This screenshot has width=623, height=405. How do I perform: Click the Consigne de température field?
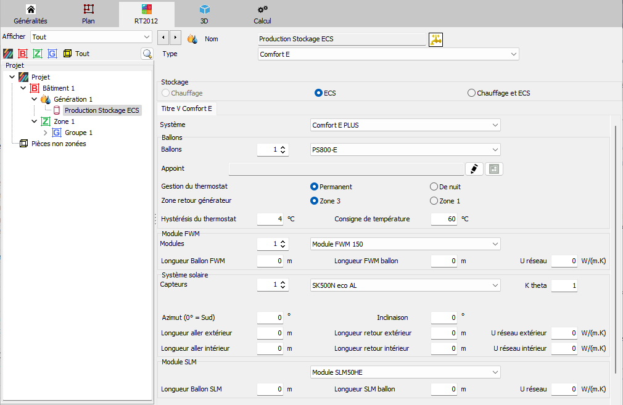(x=444, y=219)
